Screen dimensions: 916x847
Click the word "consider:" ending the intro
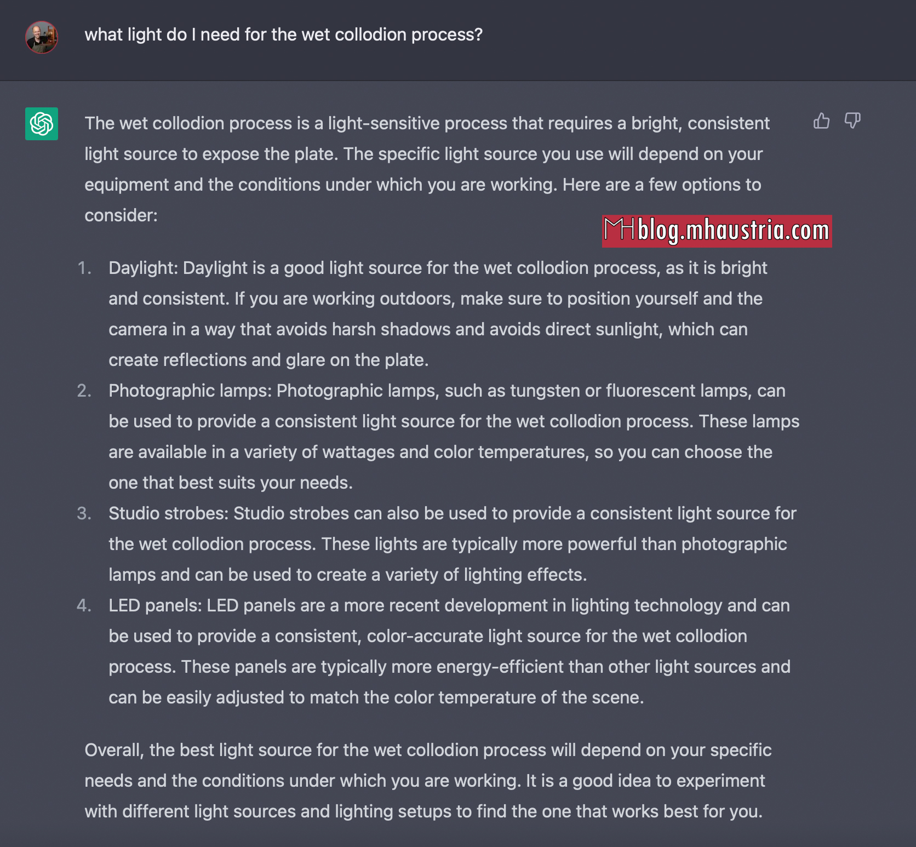pos(121,215)
